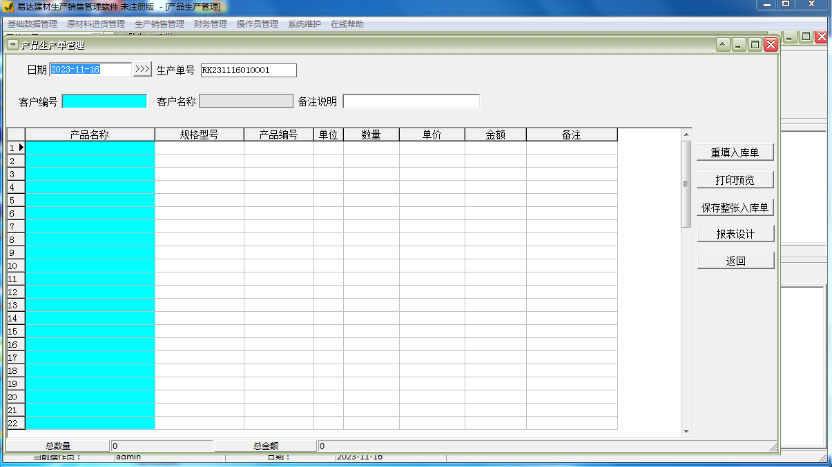
Task: Open report designer via 报表设计
Action: (735, 233)
